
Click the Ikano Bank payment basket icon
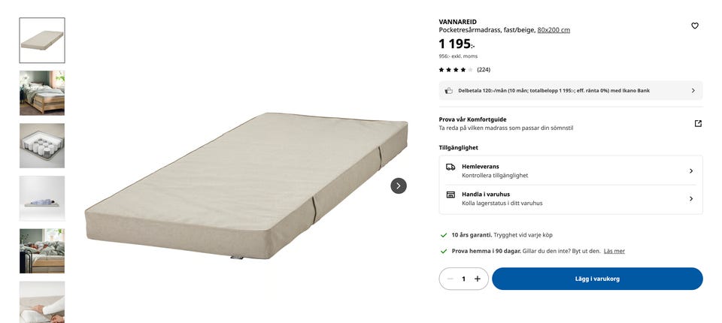point(448,91)
